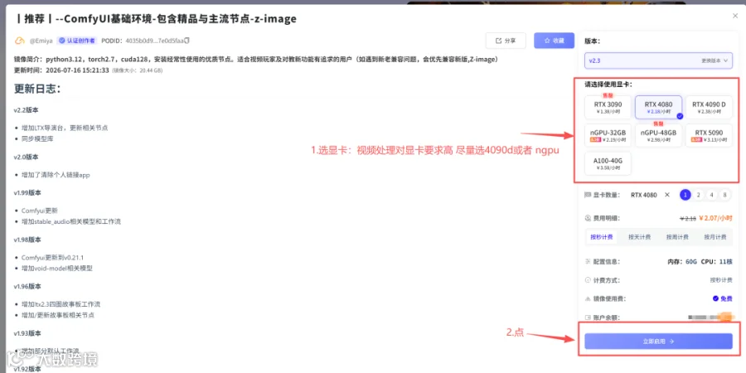Click the blue check icon beside 免费
The image size is (746, 373).
[715, 298]
